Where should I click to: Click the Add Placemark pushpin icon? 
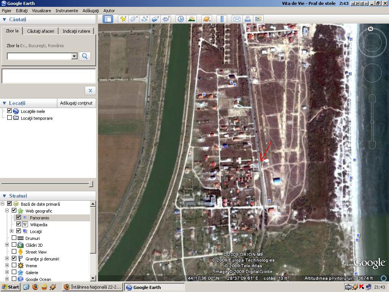[x=123, y=19]
